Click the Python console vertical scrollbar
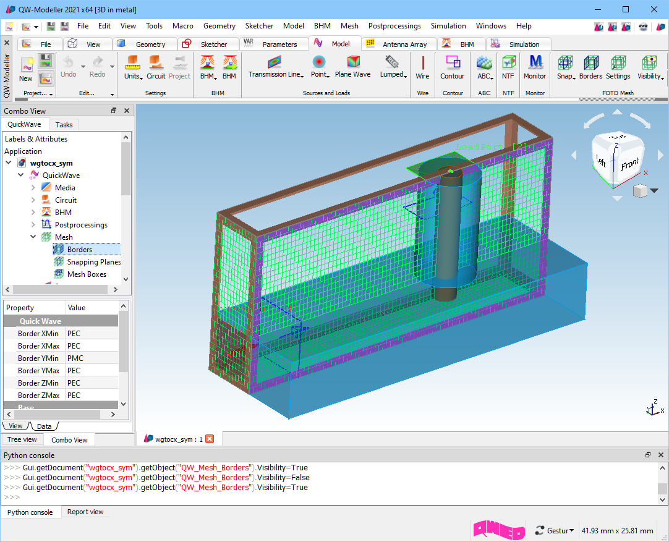 [x=662, y=488]
